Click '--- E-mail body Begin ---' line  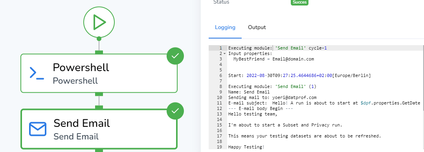[x=261, y=108]
